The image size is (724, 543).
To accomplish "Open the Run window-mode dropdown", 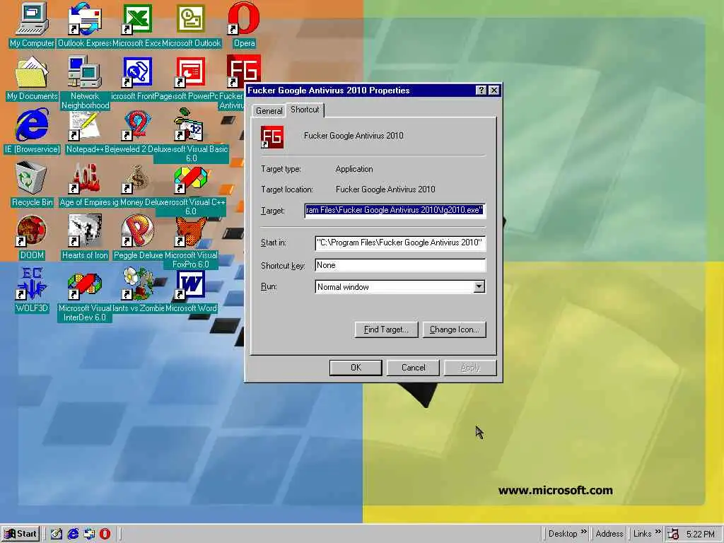I will [x=479, y=287].
